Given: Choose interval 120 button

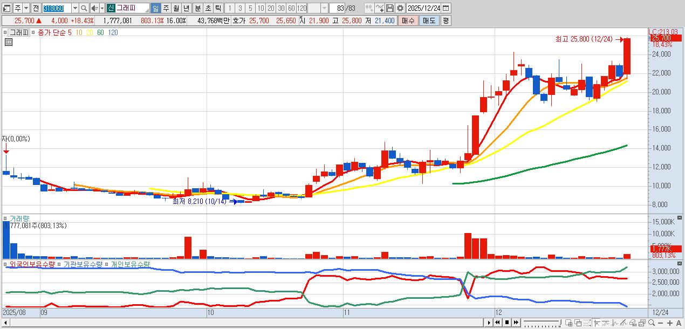Looking at the screenshot, I should pos(302,8).
